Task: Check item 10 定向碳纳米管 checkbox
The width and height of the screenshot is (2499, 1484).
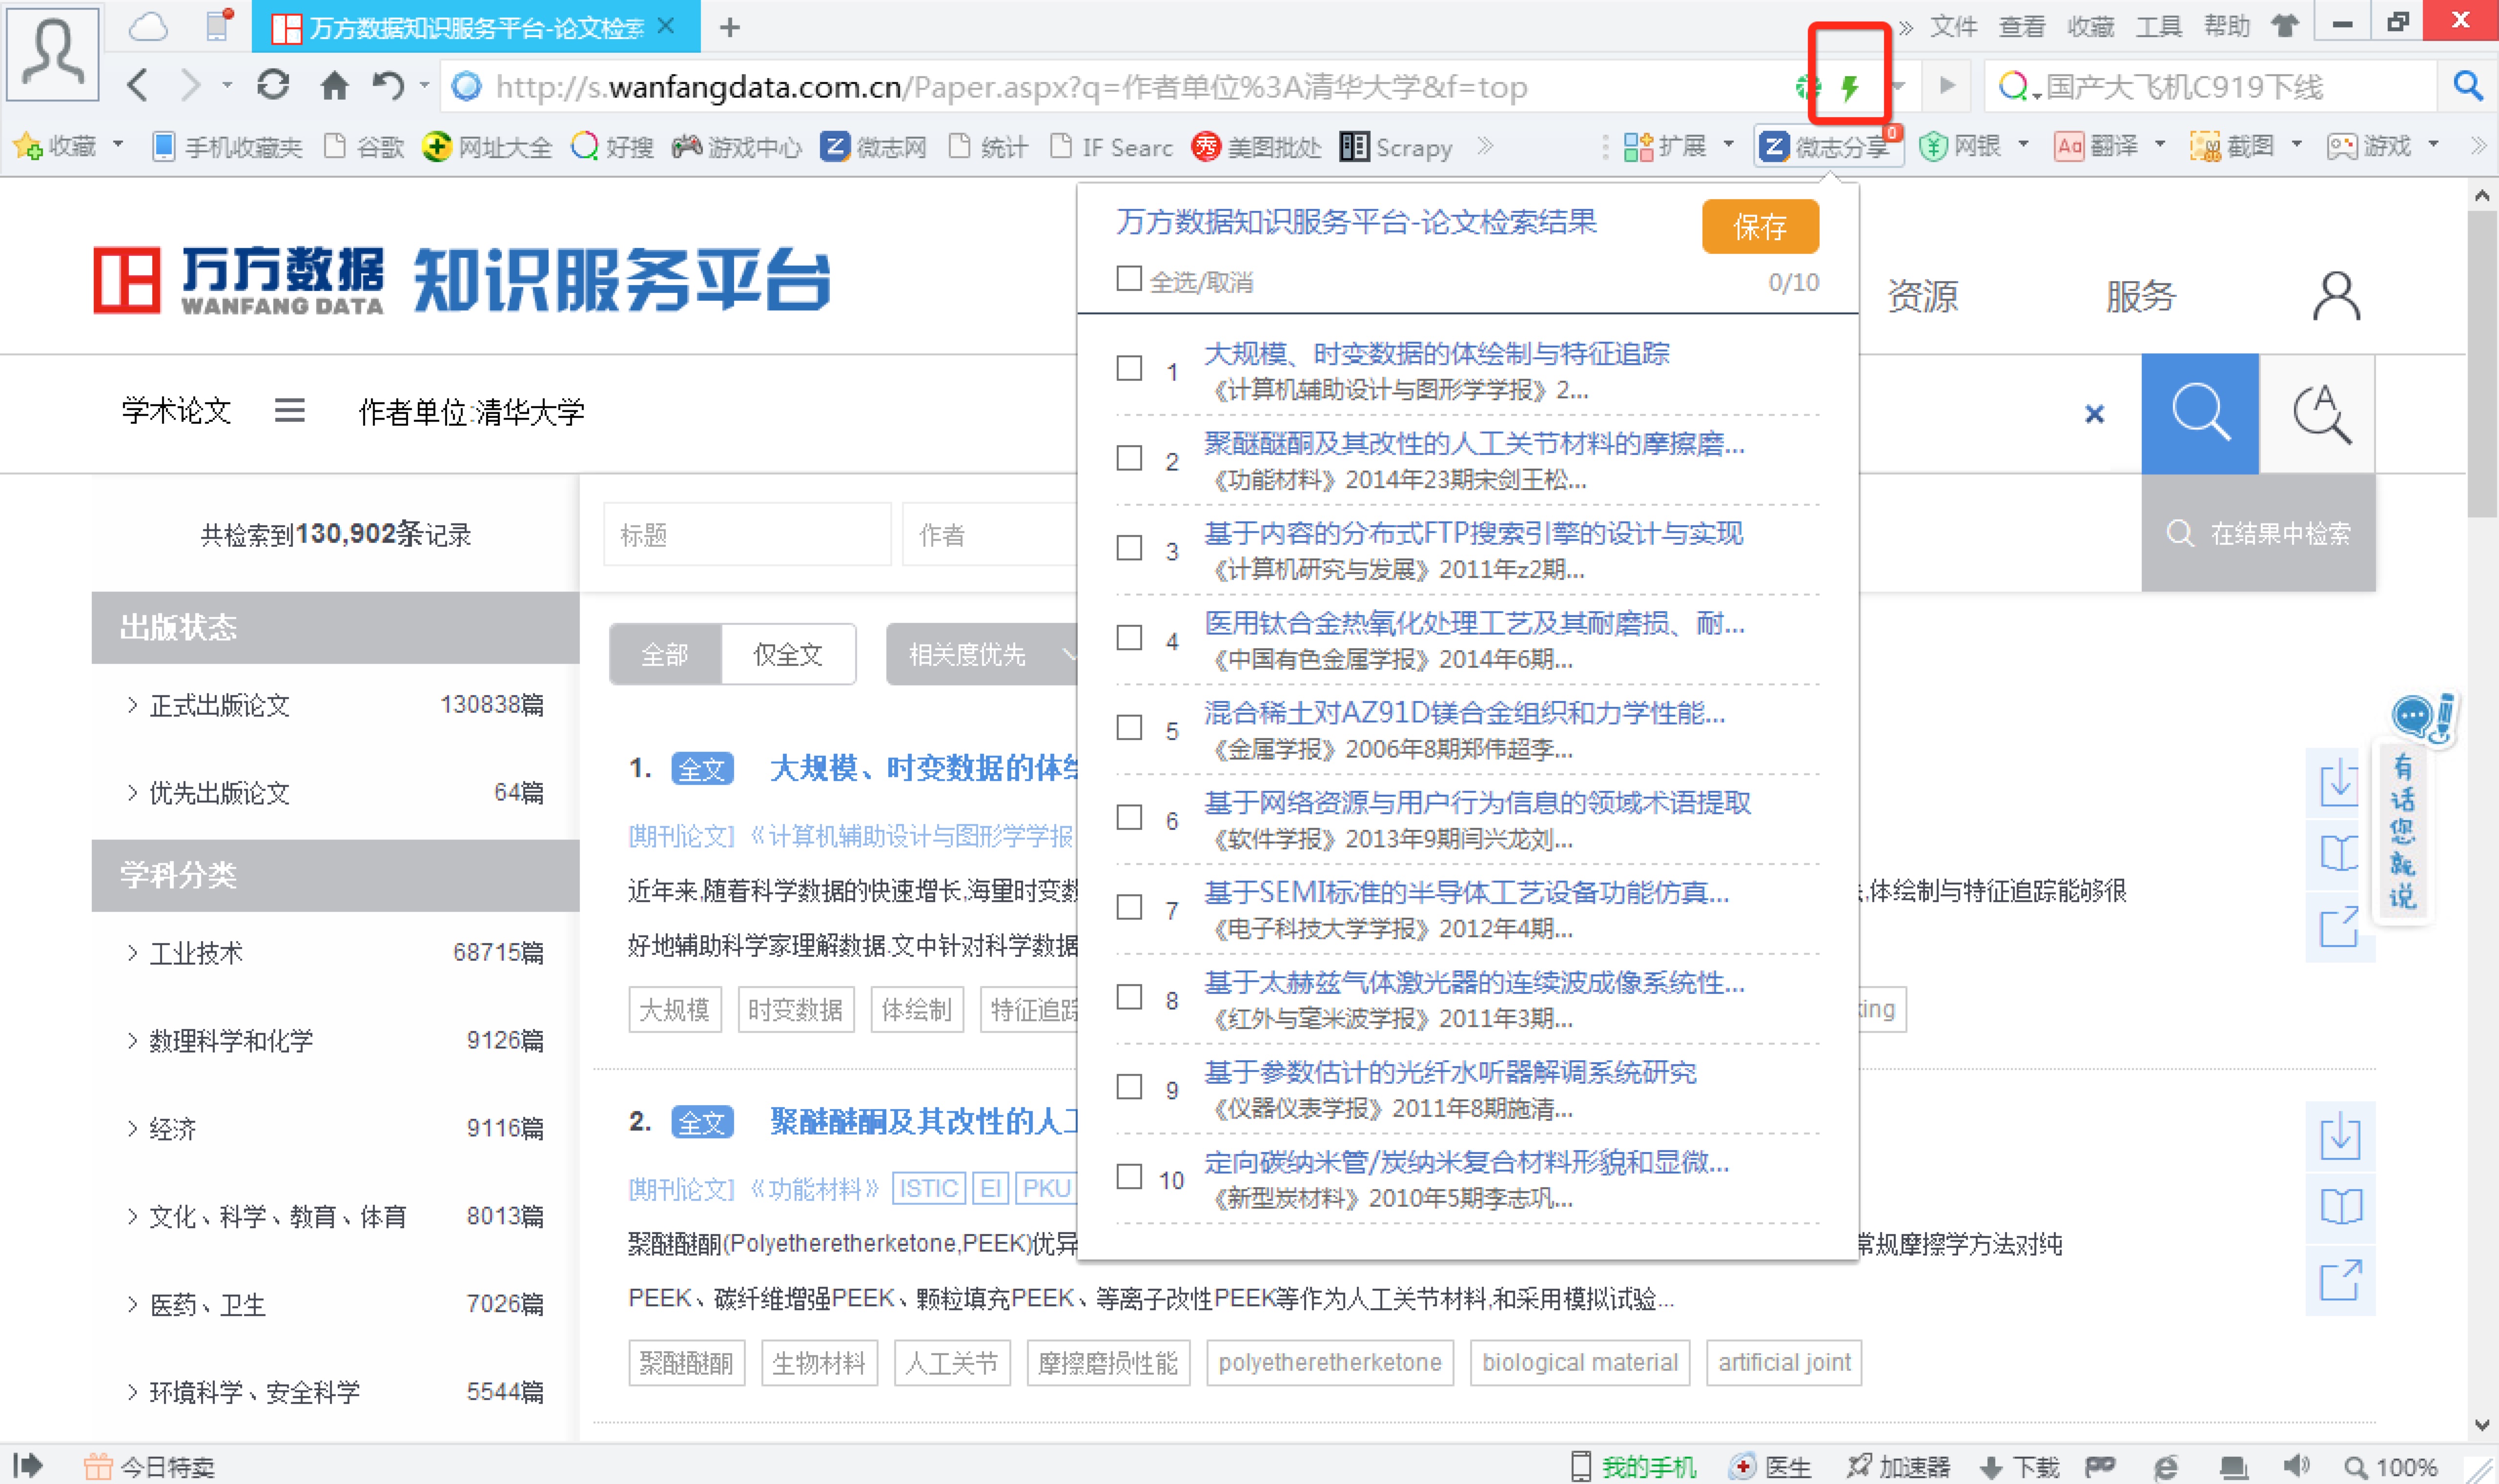Action: click(x=1128, y=1177)
